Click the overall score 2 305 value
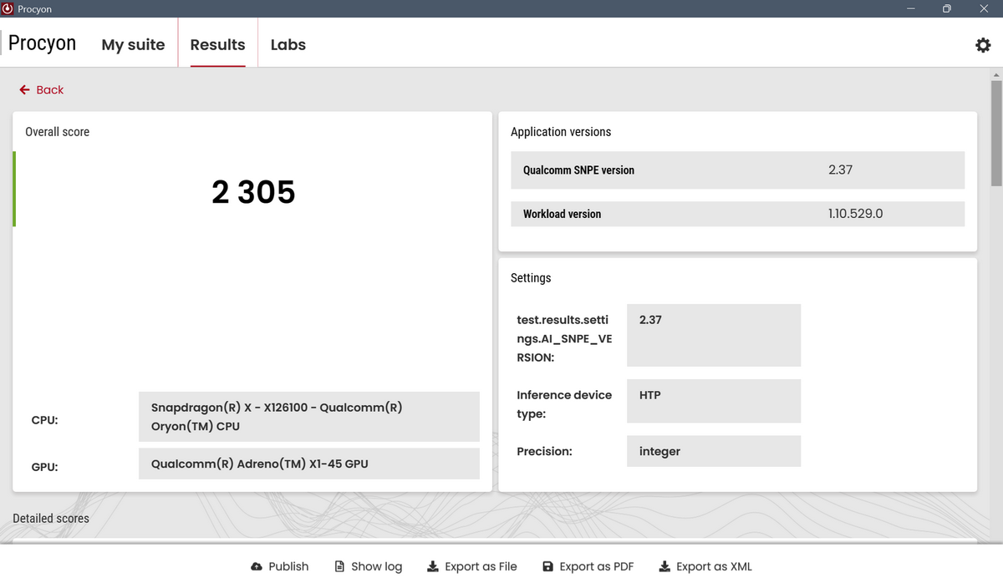Viewport: 1003px width, 588px height. click(253, 193)
